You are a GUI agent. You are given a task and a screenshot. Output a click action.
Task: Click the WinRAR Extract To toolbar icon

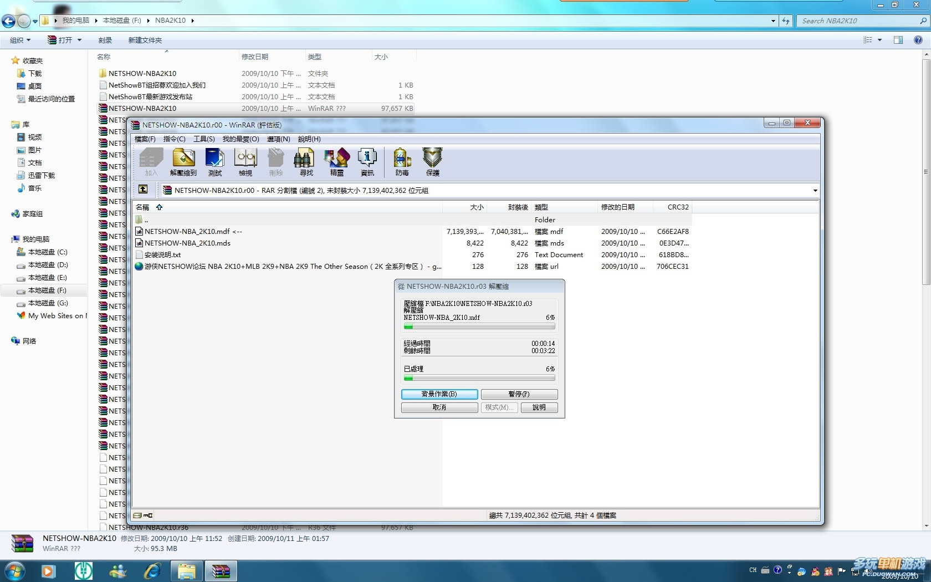click(183, 162)
